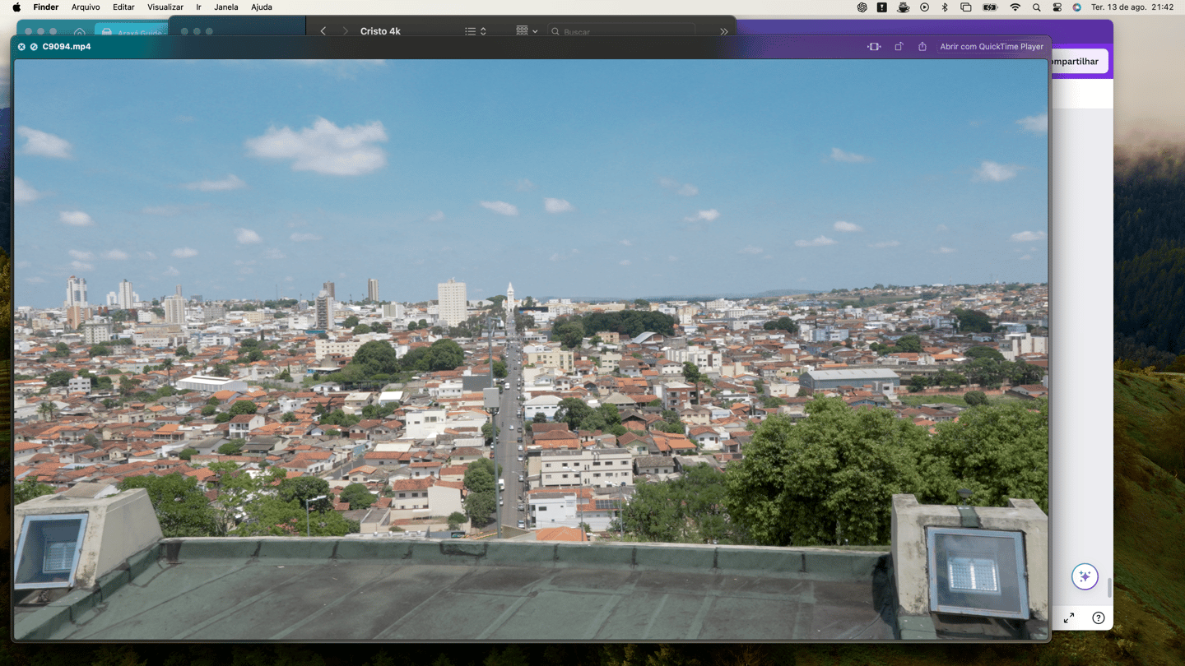Click the coffee cup icon in menu bar

[x=904, y=7]
